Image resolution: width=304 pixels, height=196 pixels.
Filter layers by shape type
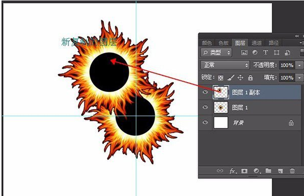point(277,53)
